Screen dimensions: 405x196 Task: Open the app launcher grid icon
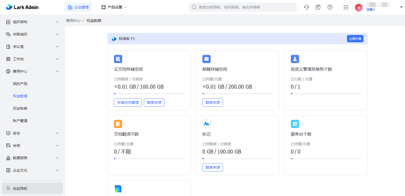coord(346,7)
